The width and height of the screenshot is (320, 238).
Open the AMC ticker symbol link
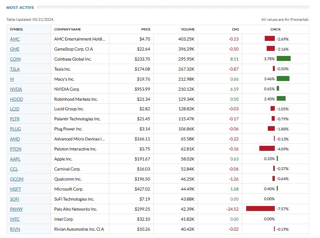[x=15, y=39]
